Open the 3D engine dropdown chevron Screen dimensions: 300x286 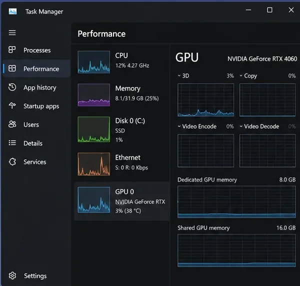coord(179,75)
